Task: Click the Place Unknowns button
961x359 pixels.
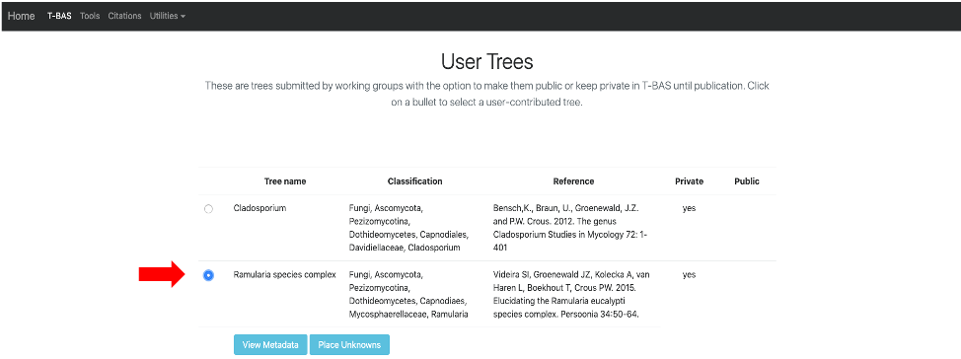Action: point(349,345)
